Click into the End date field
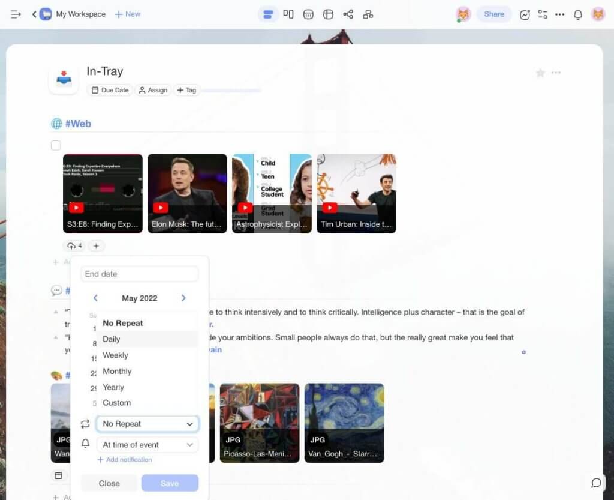Image resolution: width=614 pixels, height=500 pixels. (139, 274)
